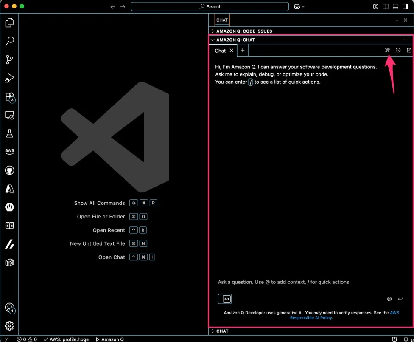Open the Extensions view with the 3 badge
The height and width of the screenshot is (342, 414).
pyautogui.click(x=10, y=97)
